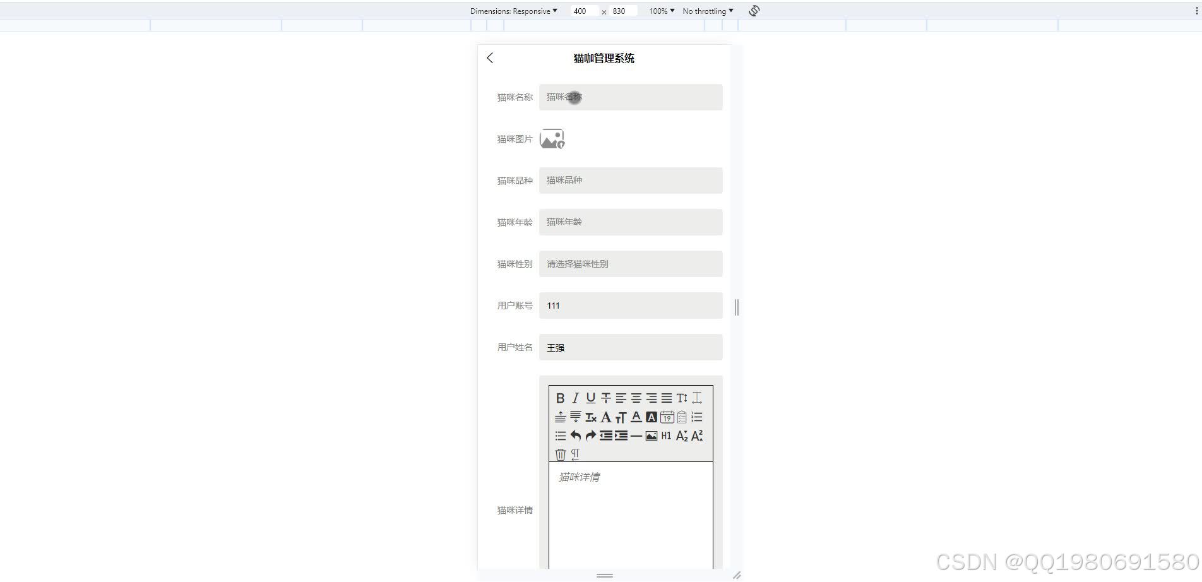Open the 猫咪性别 gender selector
The image size is (1202, 582).
click(x=630, y=264)
